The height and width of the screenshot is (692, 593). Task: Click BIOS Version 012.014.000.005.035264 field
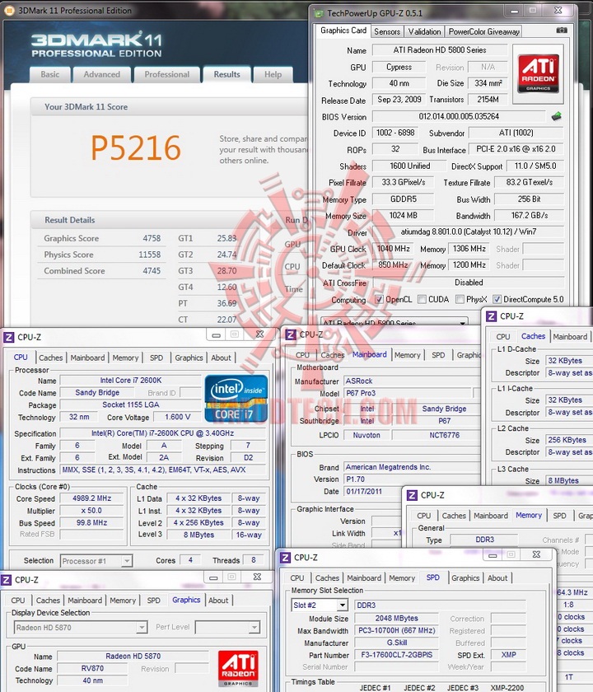pyautogui.click(x=459, y=116)
